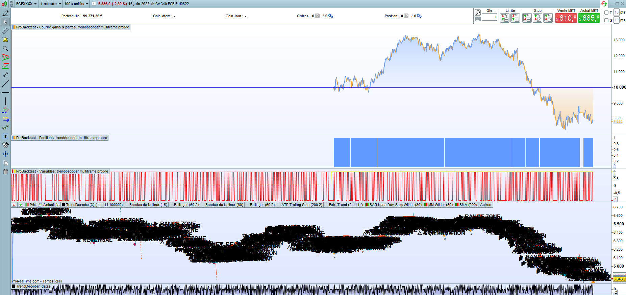Image resolution: width=626 pixels, height=295 pixels.
Task: Toggle the first Bollinger (60 2) checkbox
Action: 172,205
